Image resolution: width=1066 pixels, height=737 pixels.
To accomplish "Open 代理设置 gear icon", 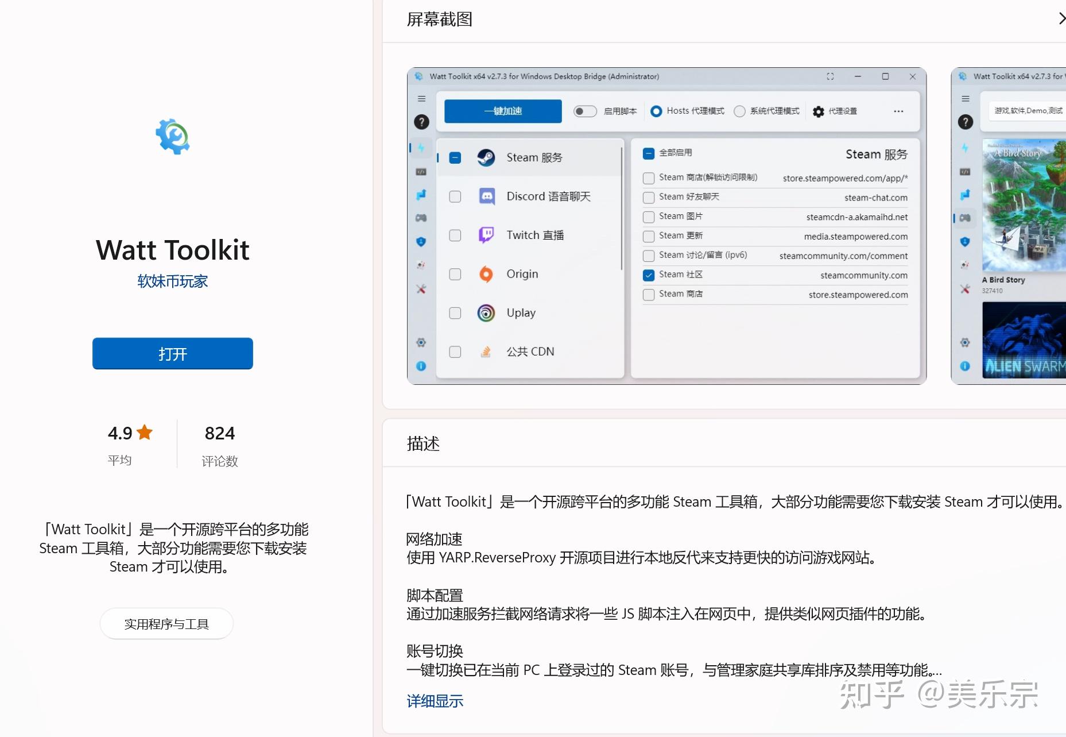I will (818, 111).
